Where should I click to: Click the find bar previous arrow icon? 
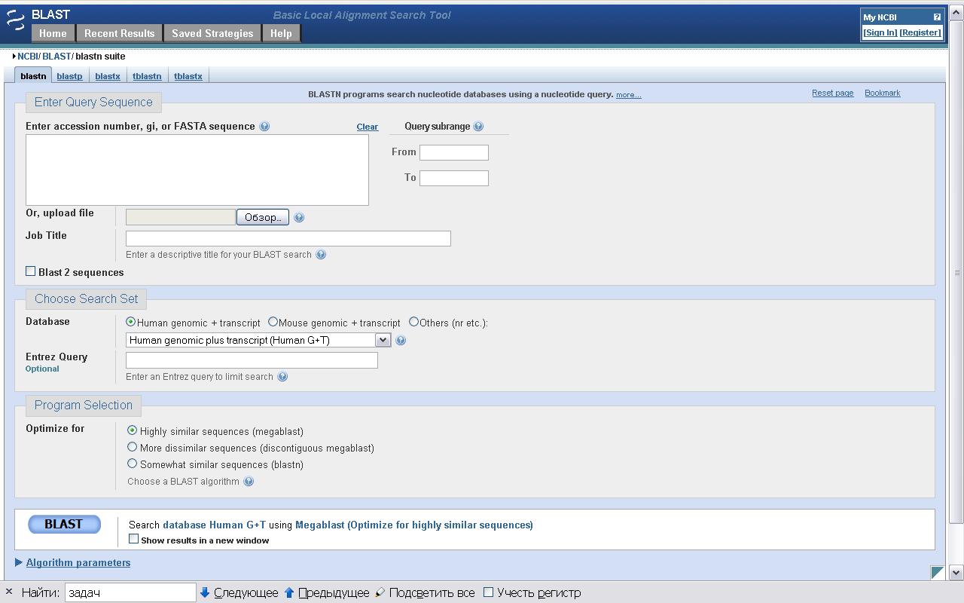pyautogui.click(x=288, y=592)
